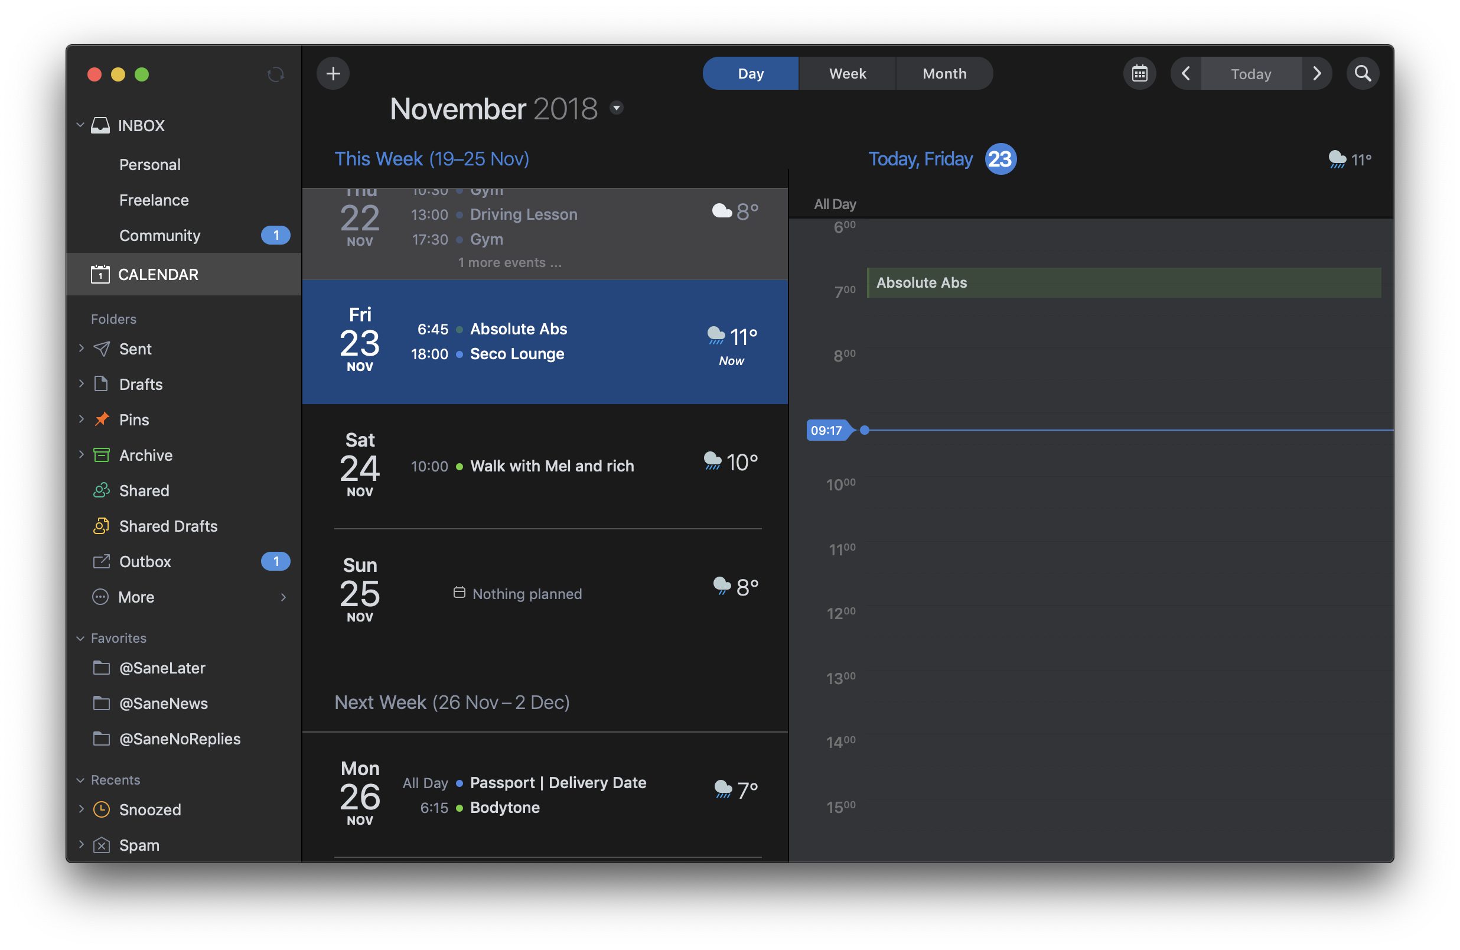Expand the Spam folder chevron
The height and width of the screenshot is (950, 1460).
[81, 845]
